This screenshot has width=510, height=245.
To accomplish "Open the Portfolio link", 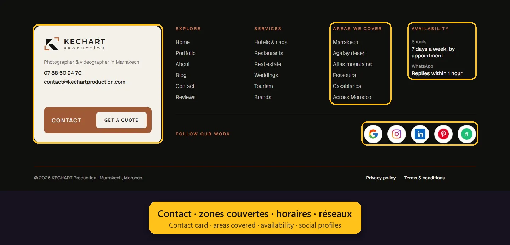I will pyautogui.click(x=186, y=53).
